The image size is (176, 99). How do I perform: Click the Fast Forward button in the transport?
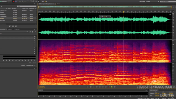click(x=103, y=87)
